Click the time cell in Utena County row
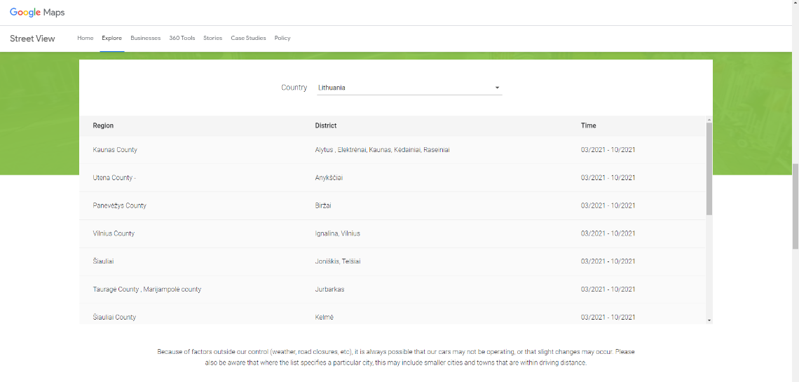Viewport: 799px width, 382px height. (x=608, y=178)
